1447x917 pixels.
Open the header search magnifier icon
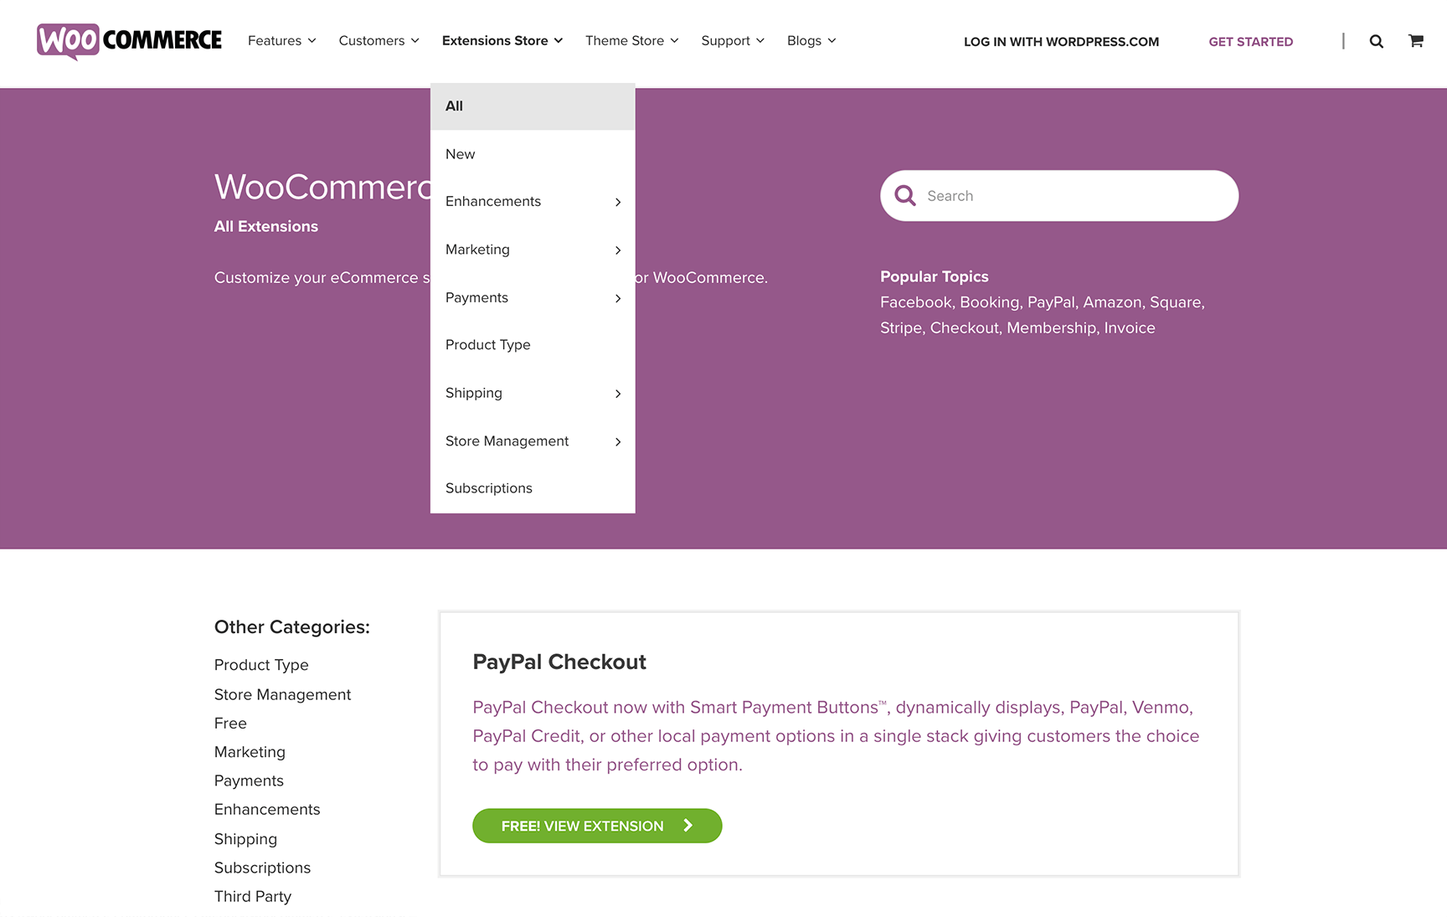(1376, 41)
